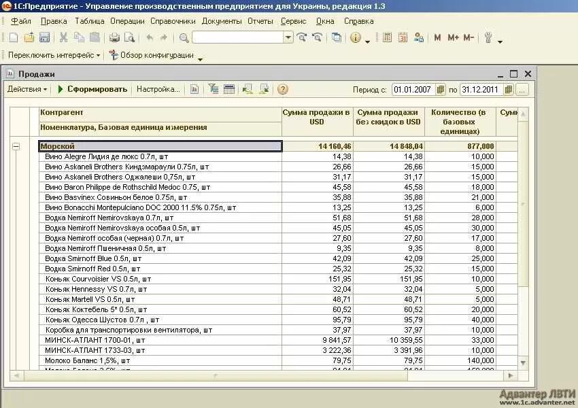Click the tools wrench icon
The width and height of the screenshot is (578, 408).
click(x=488, y=37)
